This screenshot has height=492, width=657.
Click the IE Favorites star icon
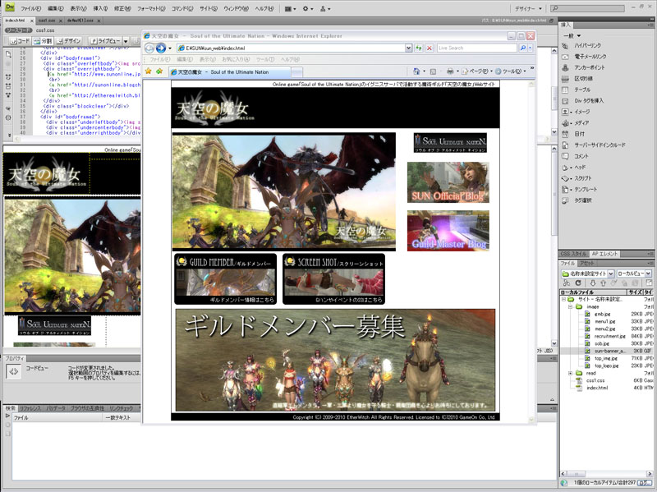coord(148,71)
